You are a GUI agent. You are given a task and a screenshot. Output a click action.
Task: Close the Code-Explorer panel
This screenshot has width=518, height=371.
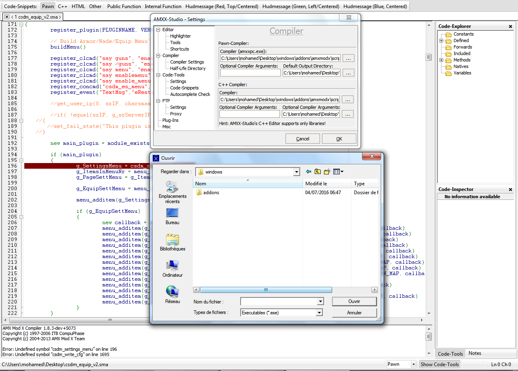[511, 26]
